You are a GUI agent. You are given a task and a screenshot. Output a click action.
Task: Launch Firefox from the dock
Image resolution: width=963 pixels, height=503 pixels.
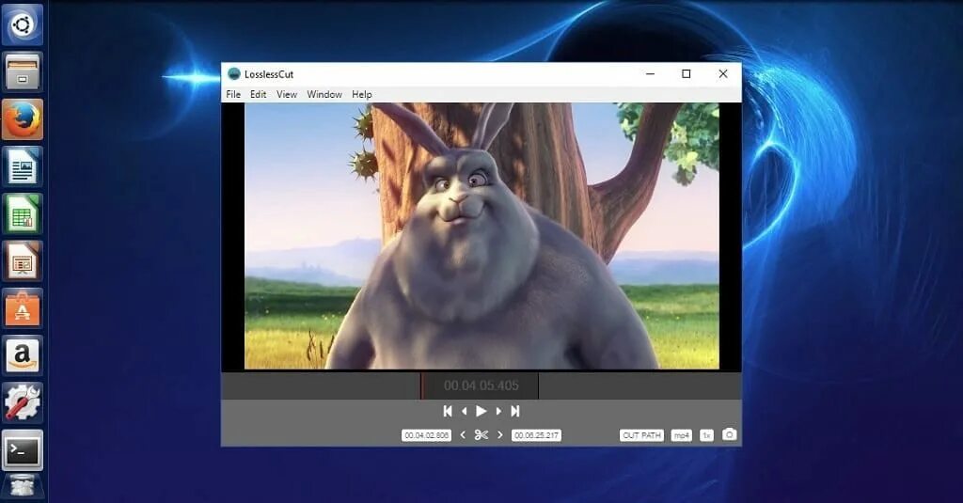click(x=23, y=119)
